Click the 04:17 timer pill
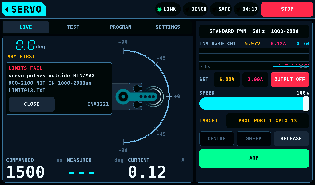 tap(246, 9)
